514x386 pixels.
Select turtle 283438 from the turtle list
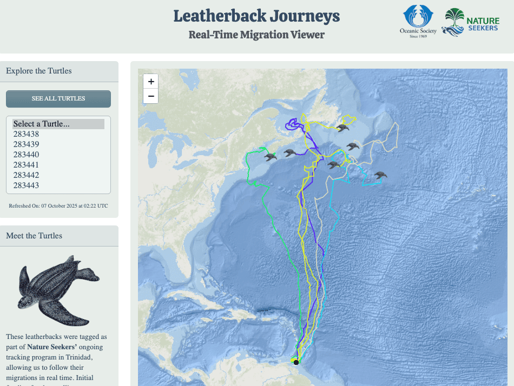[x=26, y=134]
